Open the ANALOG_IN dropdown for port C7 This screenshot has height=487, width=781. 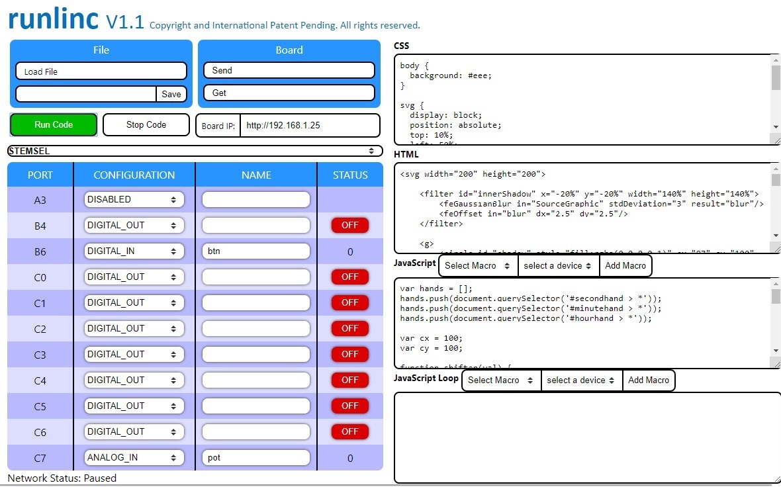pos(133,457)
